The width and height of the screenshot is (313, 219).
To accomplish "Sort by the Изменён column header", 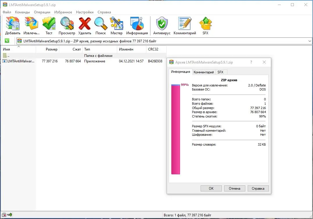I will (132, 49).
